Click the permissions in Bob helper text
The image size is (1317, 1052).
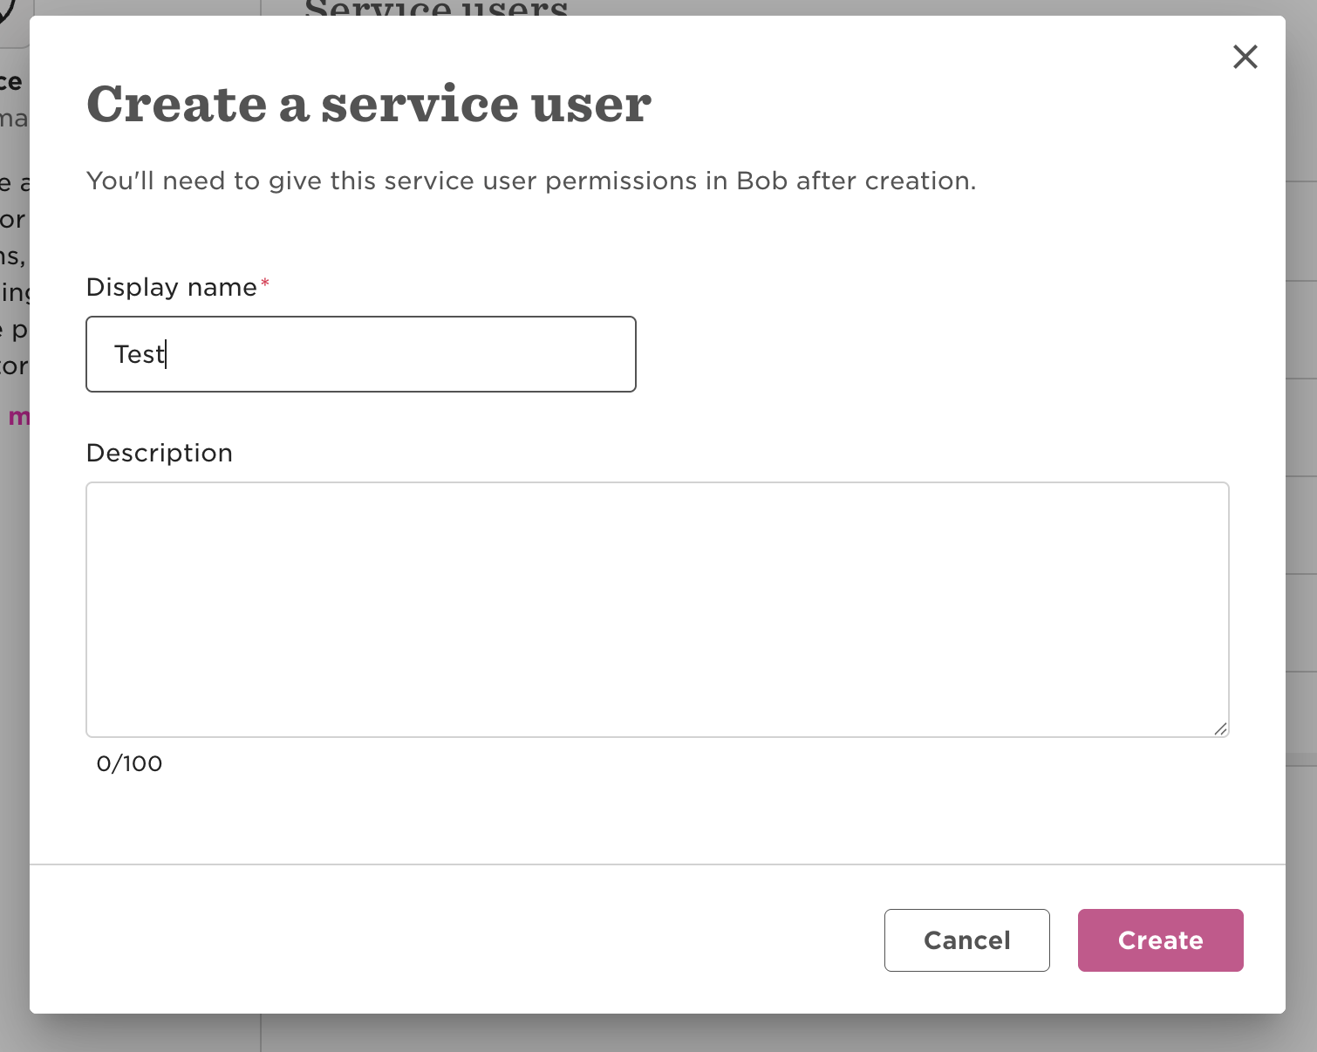(530, 181)
